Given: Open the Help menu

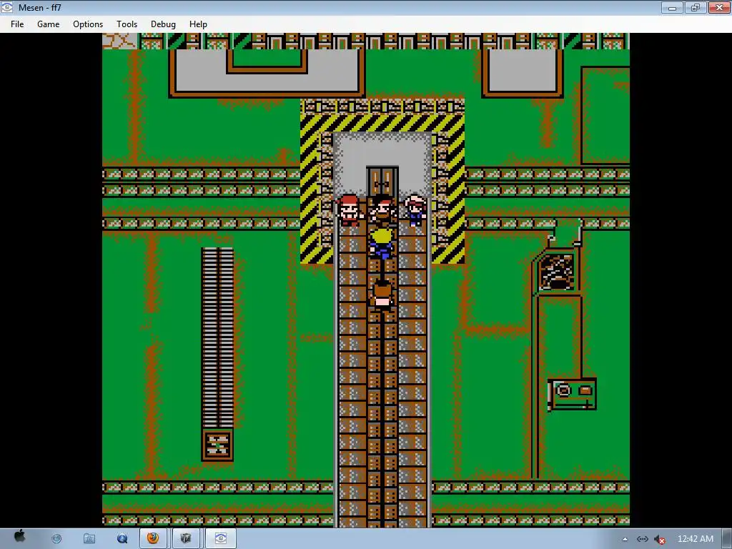Looking at the screenshot, I should (x=198, y=24).
